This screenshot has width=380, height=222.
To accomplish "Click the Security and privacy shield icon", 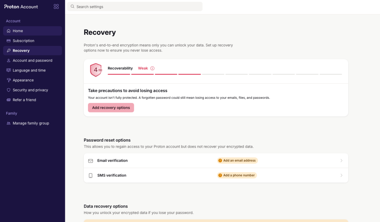I will click(x=9, y=90).
